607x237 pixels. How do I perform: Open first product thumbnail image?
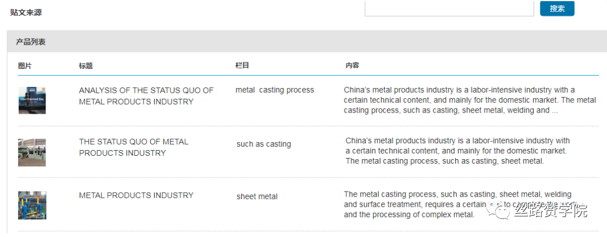32,101
